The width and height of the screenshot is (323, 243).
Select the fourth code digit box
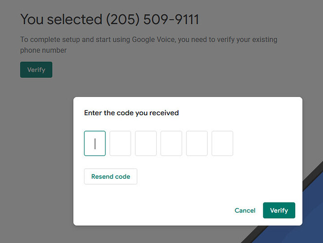(171, 143)
